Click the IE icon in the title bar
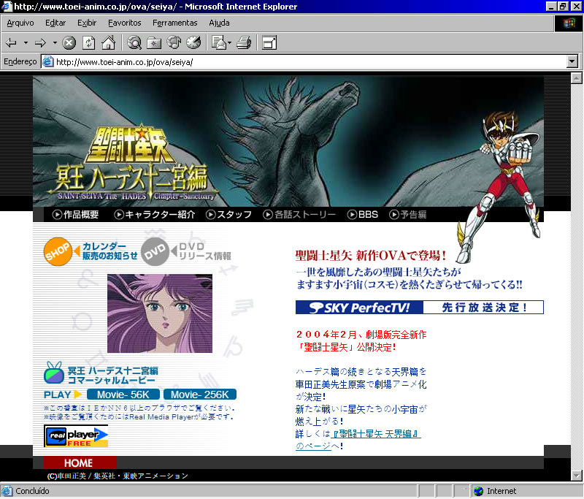584x499 pixels. [7, 7]
